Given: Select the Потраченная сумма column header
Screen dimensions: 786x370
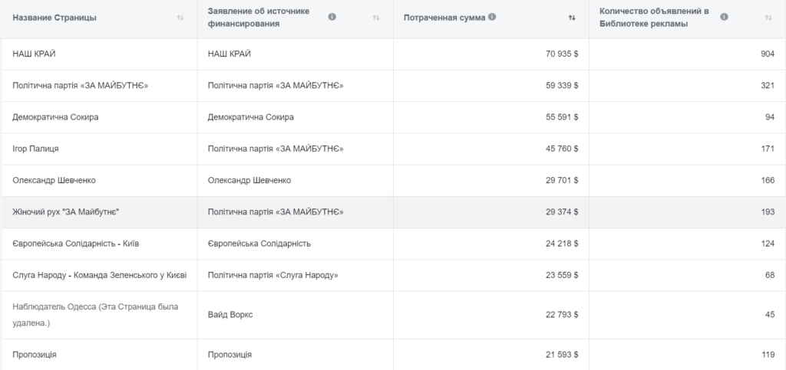Looking at the screenshot, I should [x=444, y=18].
